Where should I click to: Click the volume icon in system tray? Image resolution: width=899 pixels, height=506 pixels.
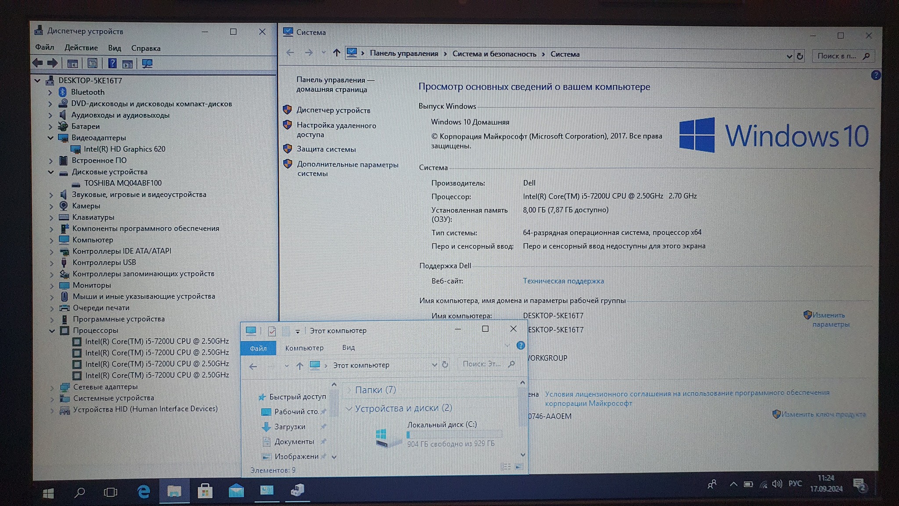click(x=777, y=484)
